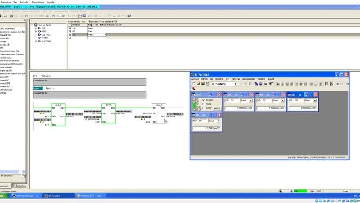This screenshot has height=203, width=360.
Task: Switch to SIMATIC Manager taskbar button
Action: pyautogui.click(x=26, y=196)
